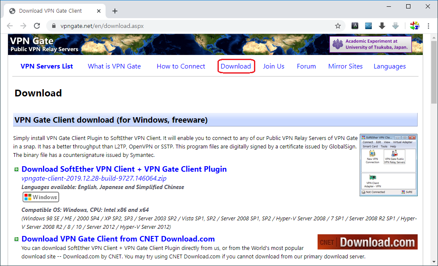Click the page scrollbar down arrow
438x266 pixels.
click(434, 261)
